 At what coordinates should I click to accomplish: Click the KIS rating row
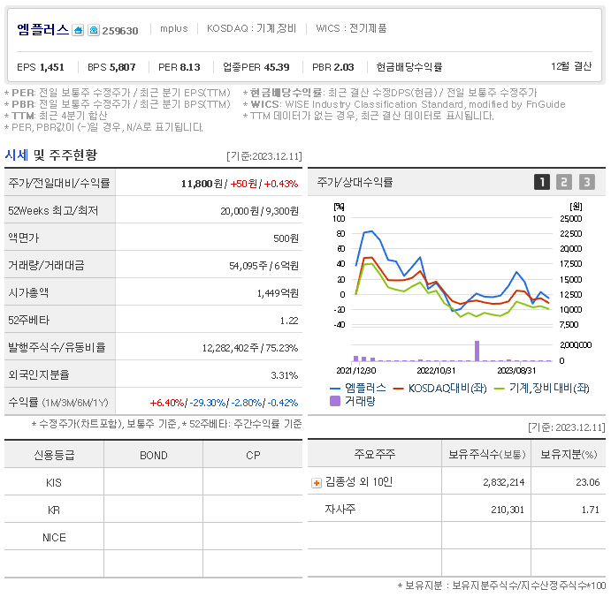point(153,482)
